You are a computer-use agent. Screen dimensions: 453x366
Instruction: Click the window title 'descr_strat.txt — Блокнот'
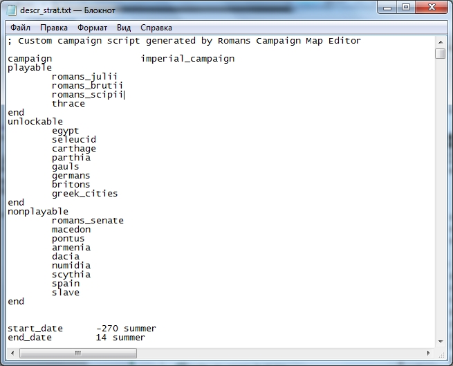pyautogui.click(x=68, y=10)
